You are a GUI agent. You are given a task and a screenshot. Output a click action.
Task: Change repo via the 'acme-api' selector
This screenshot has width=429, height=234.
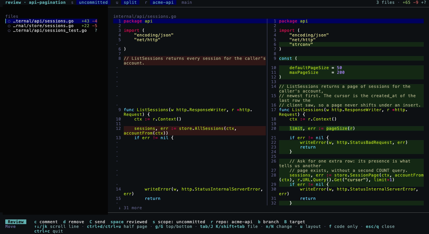(163, 3)
